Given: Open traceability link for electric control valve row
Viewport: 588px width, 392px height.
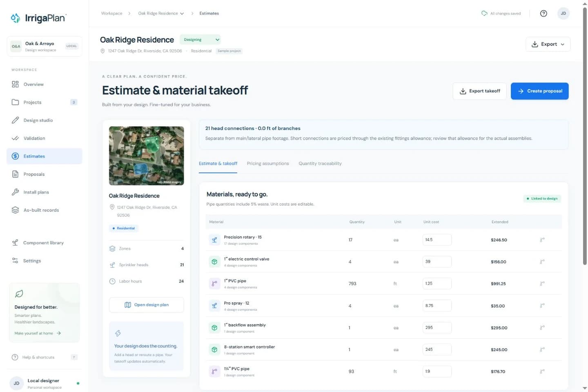Looking at the screenshot, I should click(542, 262).
